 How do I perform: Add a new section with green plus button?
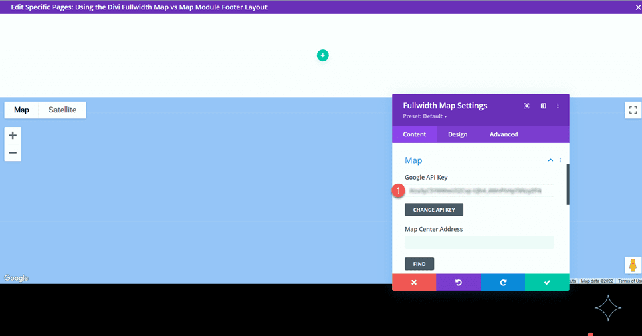pos(322,55)
